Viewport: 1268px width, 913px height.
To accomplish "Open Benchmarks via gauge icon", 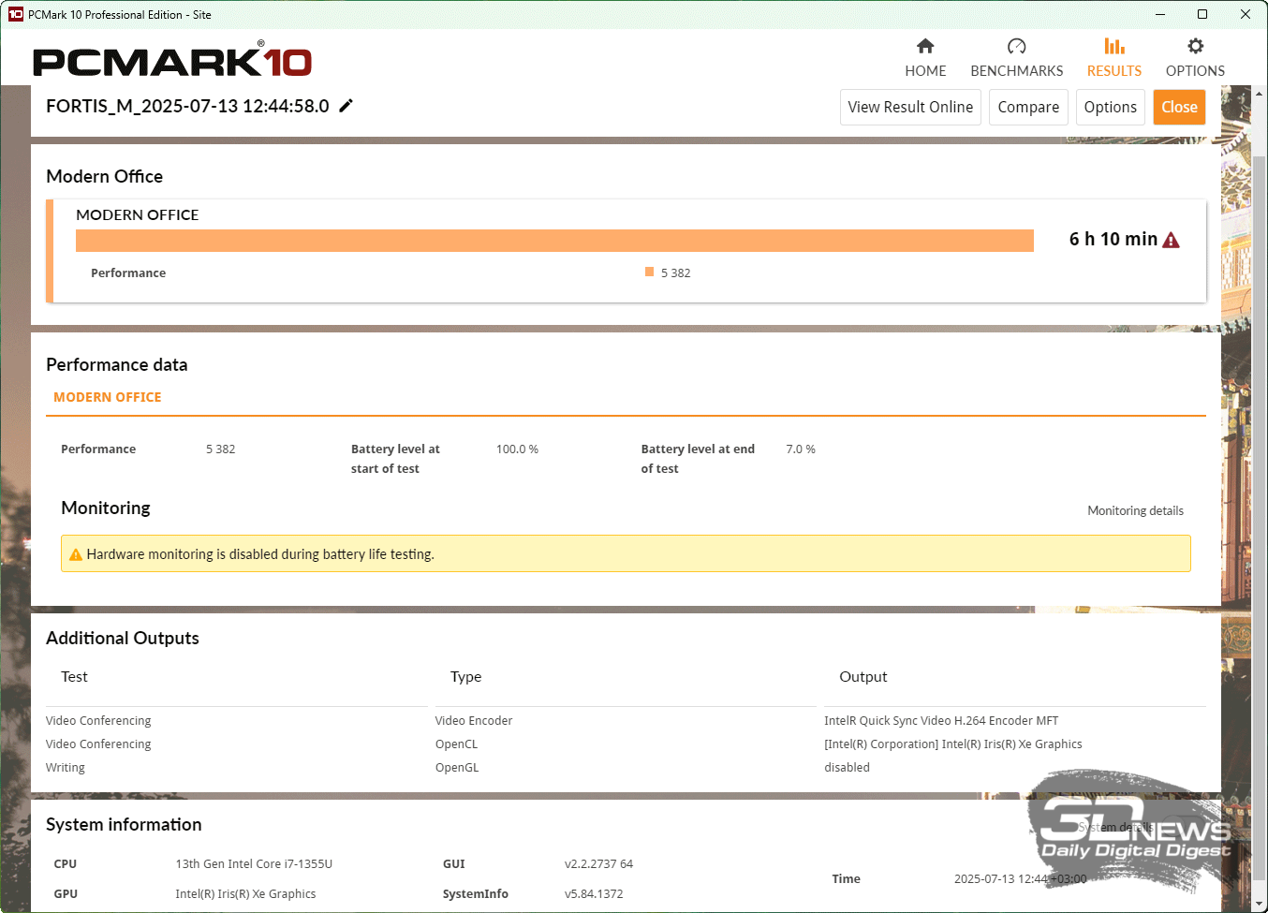I will click(1017, 46).
